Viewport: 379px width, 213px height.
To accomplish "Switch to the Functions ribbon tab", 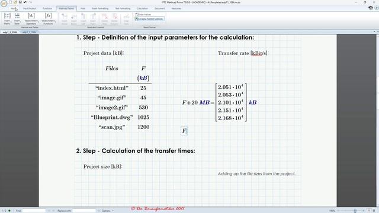I will coord(47,8).
